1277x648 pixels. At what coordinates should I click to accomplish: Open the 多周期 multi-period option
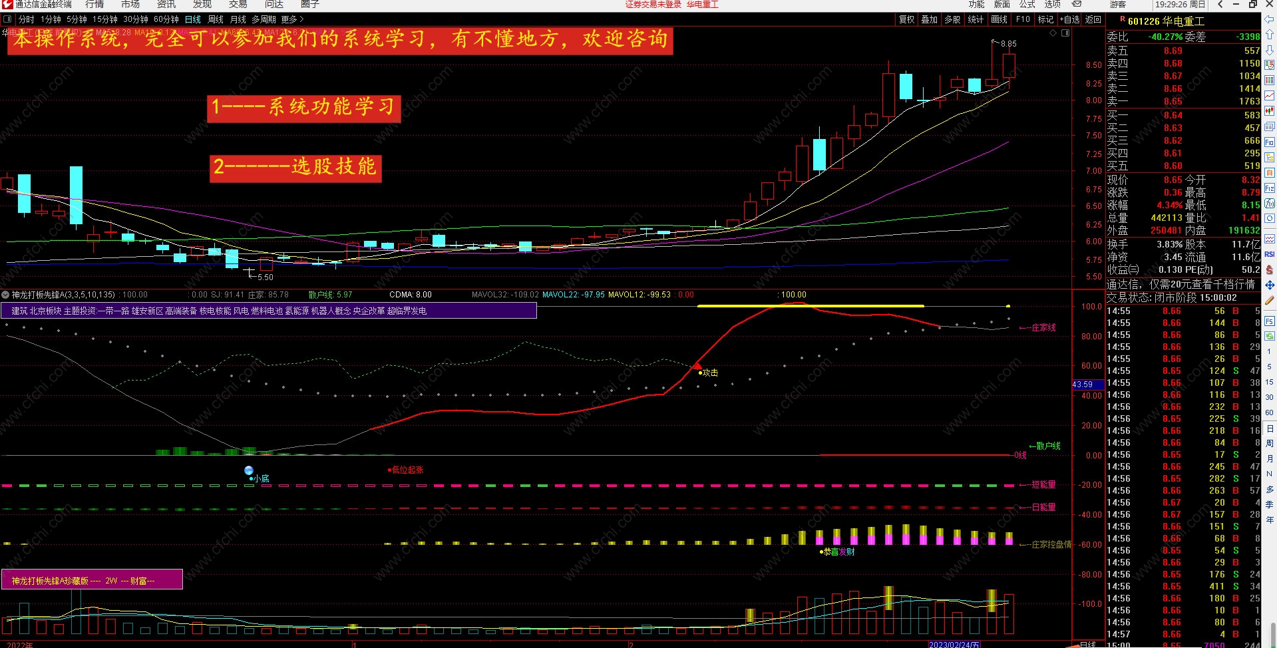264,19
